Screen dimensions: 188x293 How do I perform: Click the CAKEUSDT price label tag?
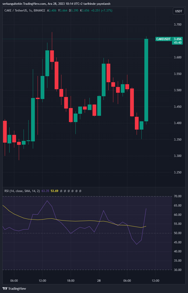click(x=163, y=39)
